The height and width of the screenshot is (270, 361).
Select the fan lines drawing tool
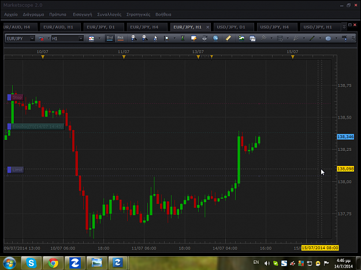pos(296,38)
